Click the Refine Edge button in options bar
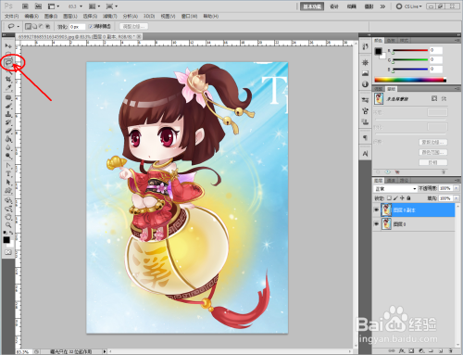Image resolution: width=463 pixels, height=355 pixels. 133,27
